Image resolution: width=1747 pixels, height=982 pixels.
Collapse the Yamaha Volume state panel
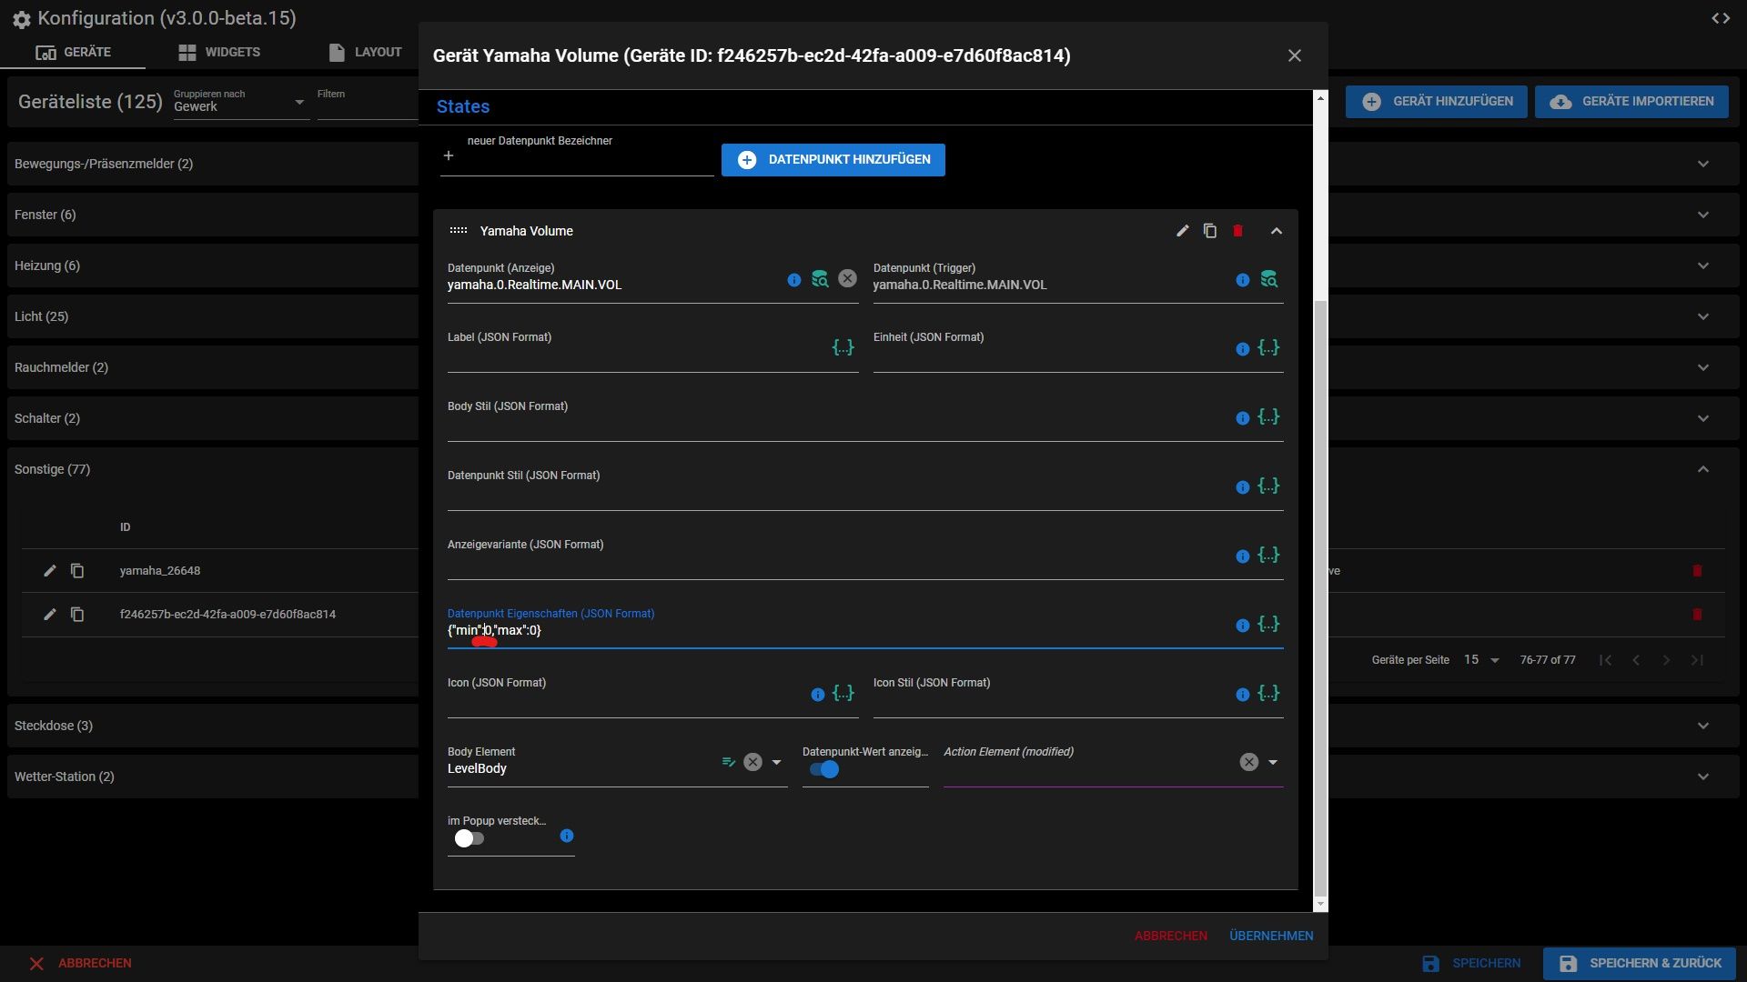pos(1276,231)
